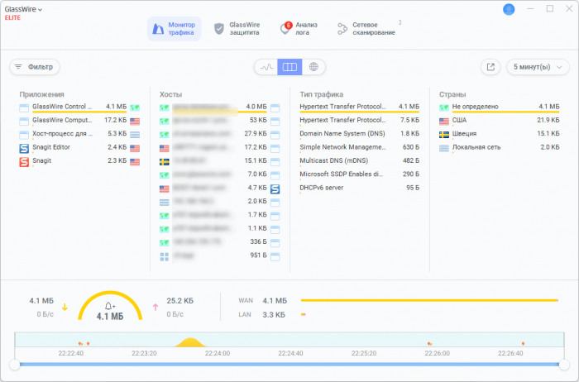Click the Швеция flag icon in countries
Viewport: 579px width, 382px height.
[445, 134]
